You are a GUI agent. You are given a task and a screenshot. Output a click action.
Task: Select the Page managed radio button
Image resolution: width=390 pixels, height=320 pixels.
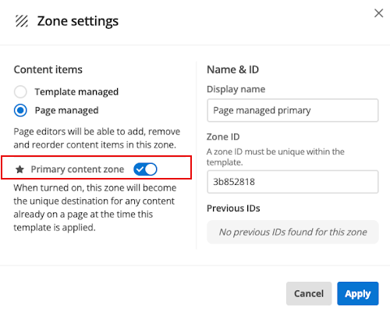click(20, 110)
